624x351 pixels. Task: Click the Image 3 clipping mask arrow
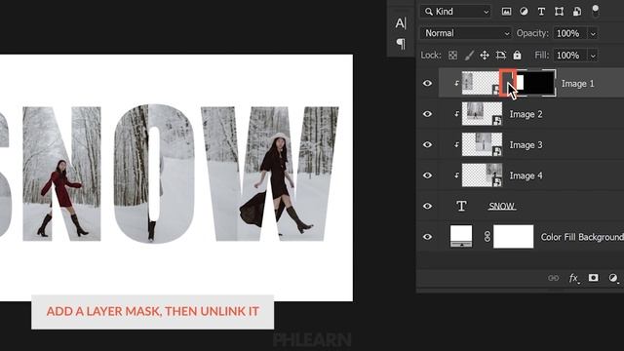point(456,144)
